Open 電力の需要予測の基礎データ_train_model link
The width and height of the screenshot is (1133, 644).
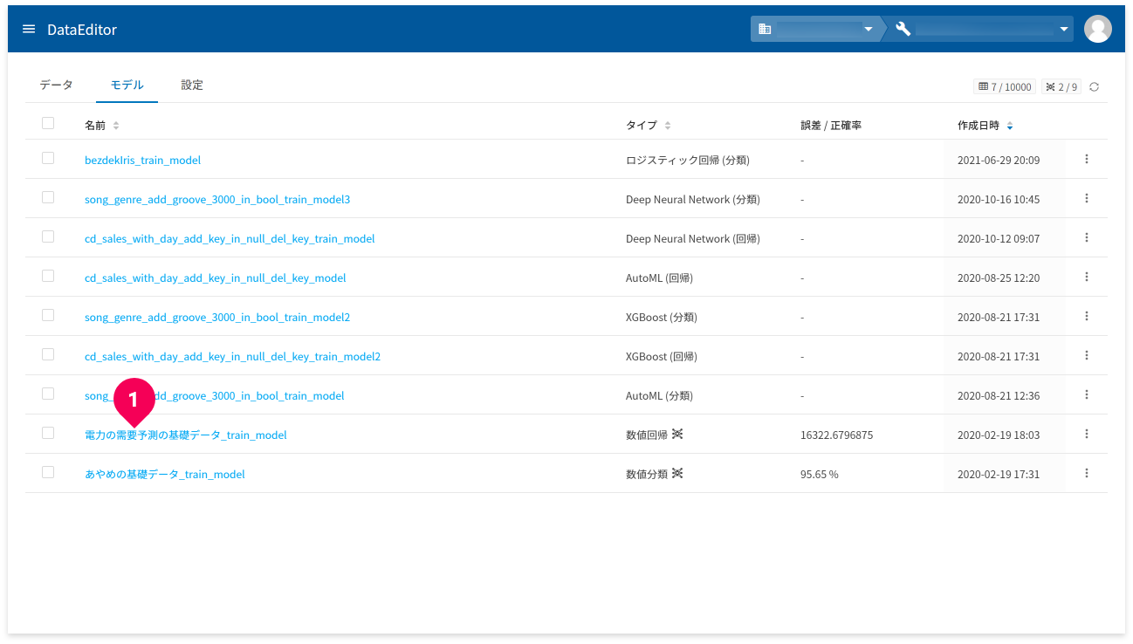(x=186, y=435)
